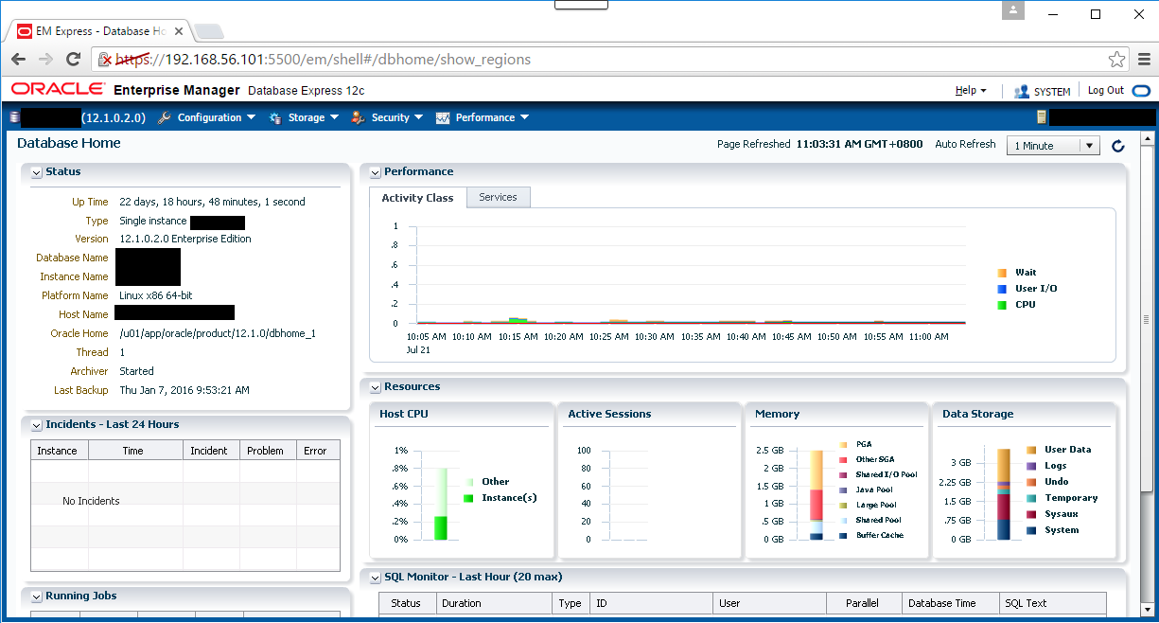Open a new browser tab
Viewport: 1159px width, 623px height.
click(207, 32)
